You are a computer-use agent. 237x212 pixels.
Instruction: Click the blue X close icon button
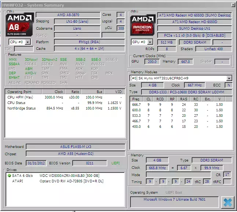227,202
